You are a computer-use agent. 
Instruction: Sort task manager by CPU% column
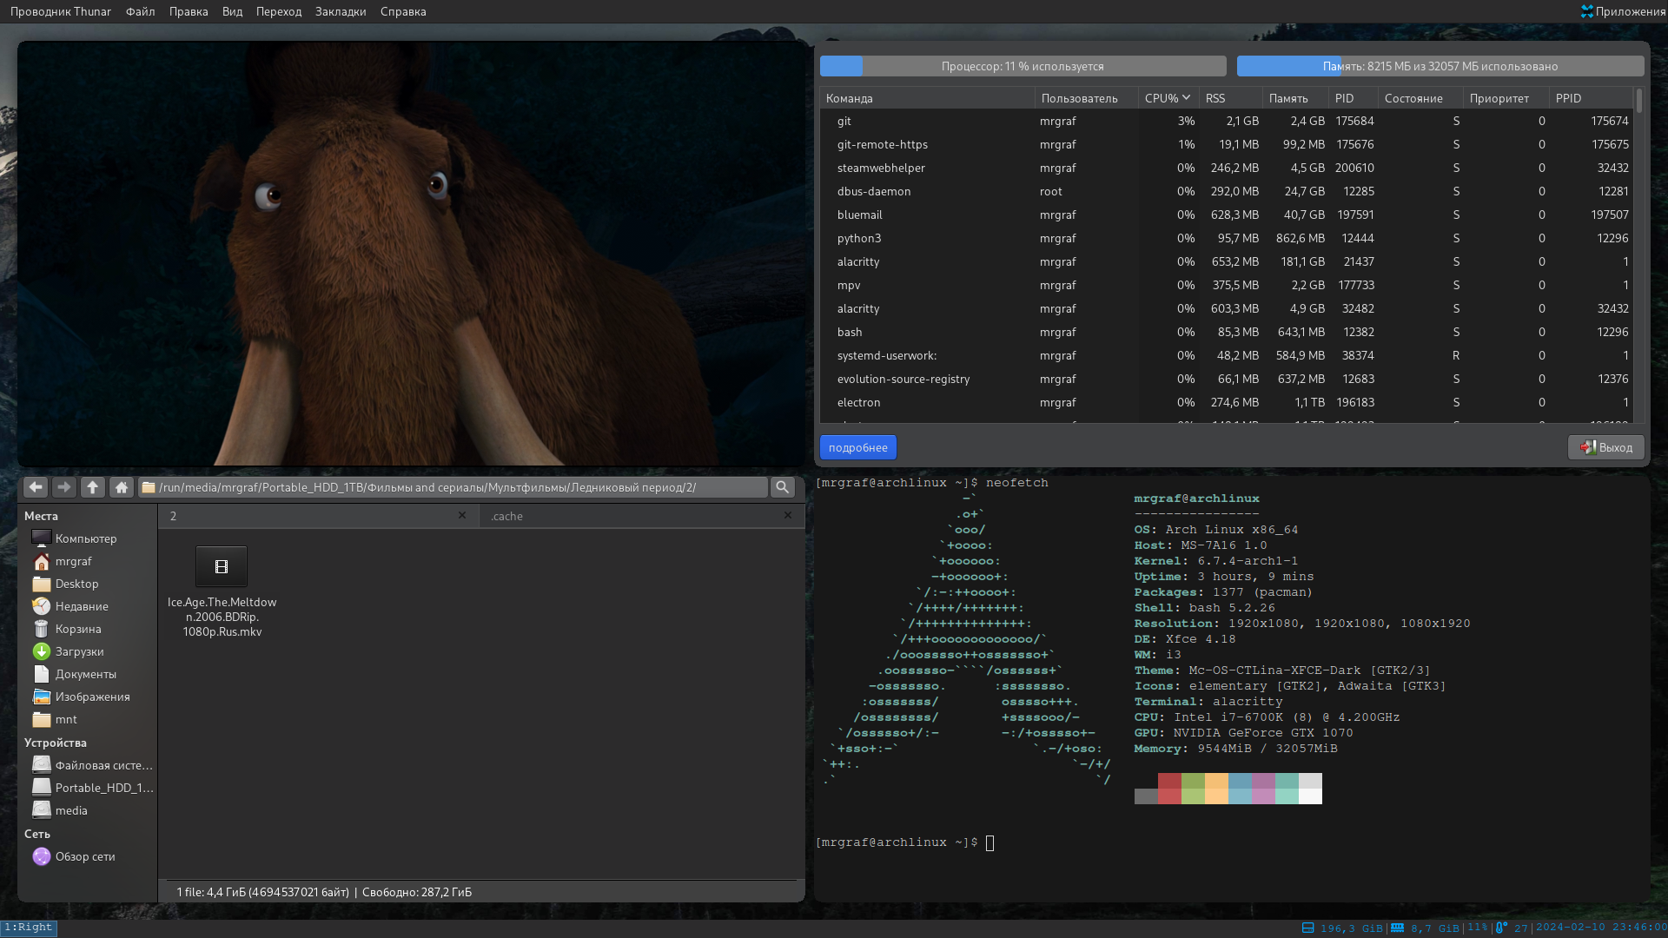[x=1168, y=98]
